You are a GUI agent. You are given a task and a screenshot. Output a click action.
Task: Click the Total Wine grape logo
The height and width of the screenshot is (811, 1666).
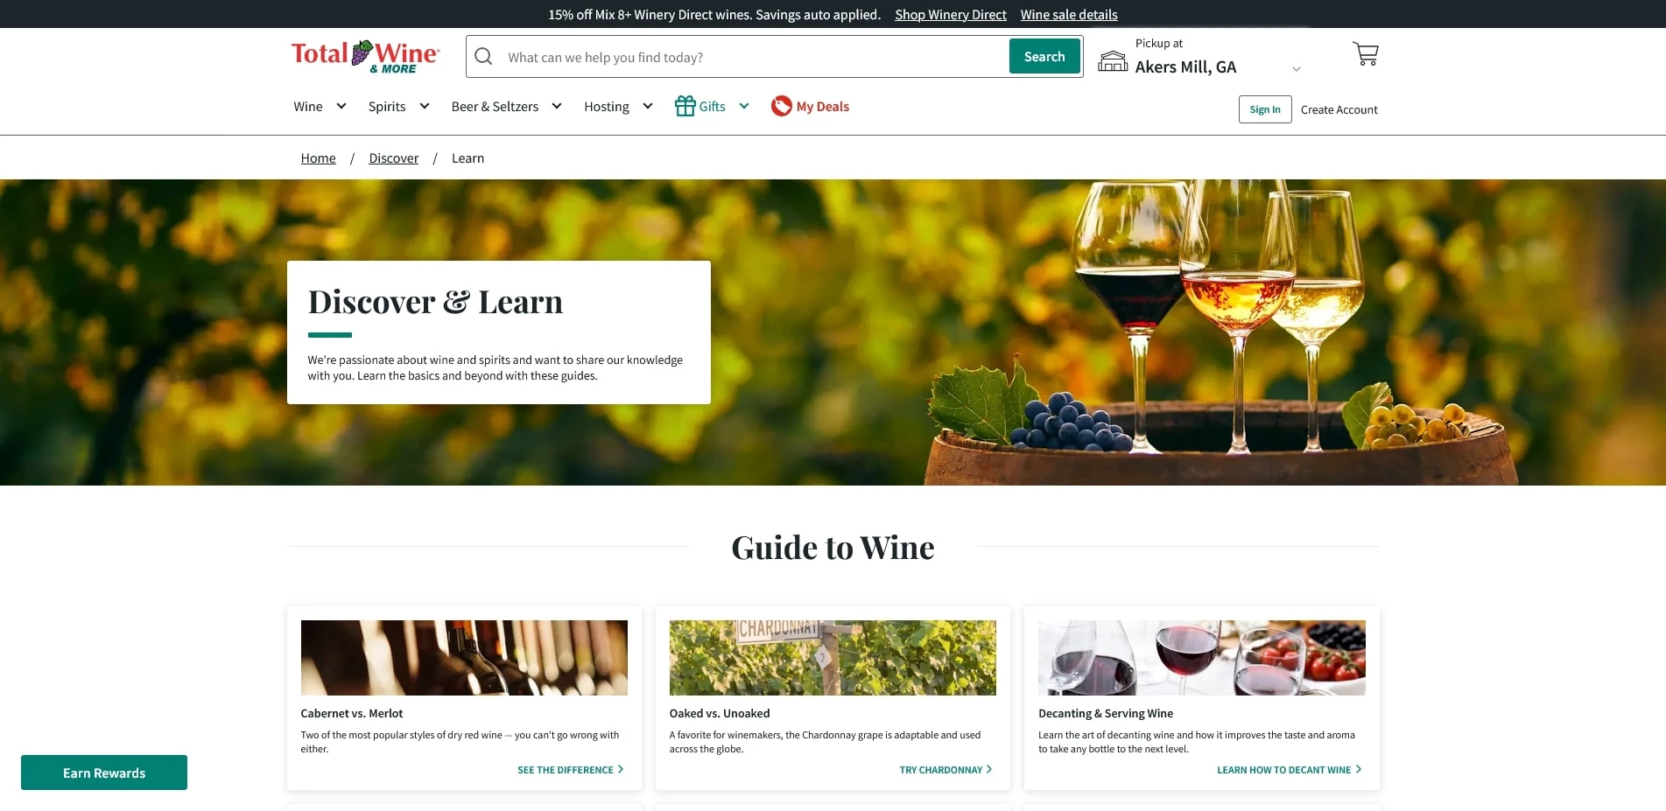click(362, 54)
